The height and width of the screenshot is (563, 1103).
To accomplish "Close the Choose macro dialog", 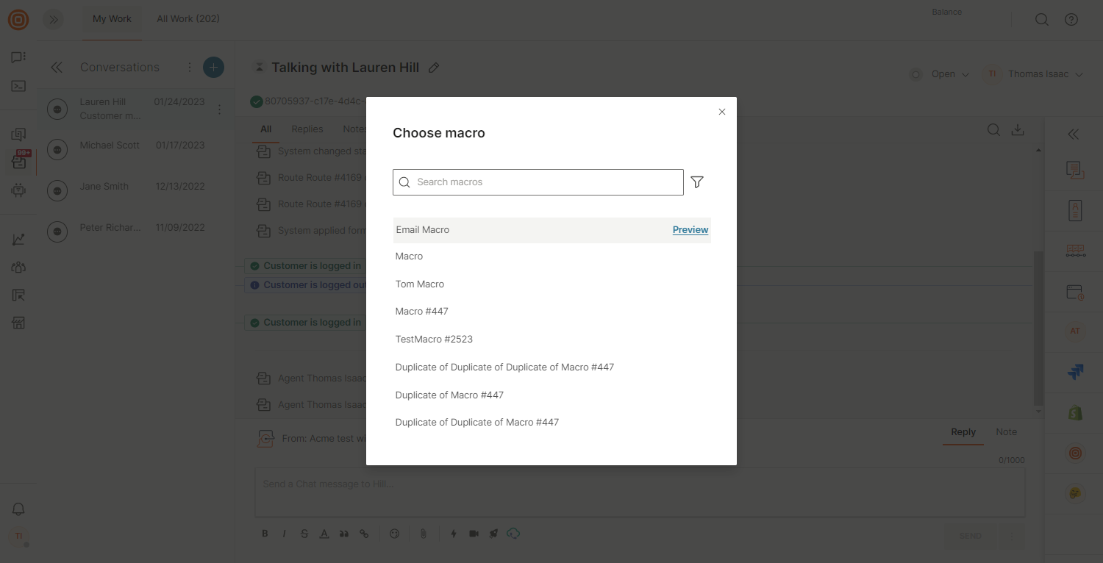I will (721, 112).
